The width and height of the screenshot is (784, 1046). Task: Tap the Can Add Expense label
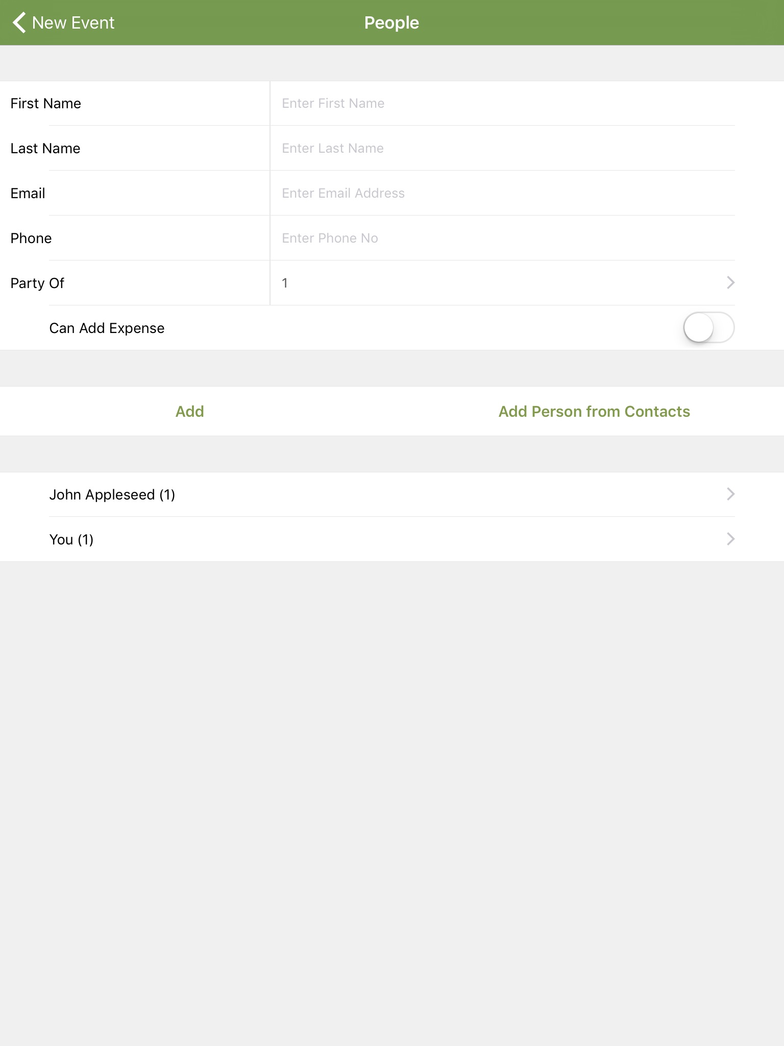[107, 328]
